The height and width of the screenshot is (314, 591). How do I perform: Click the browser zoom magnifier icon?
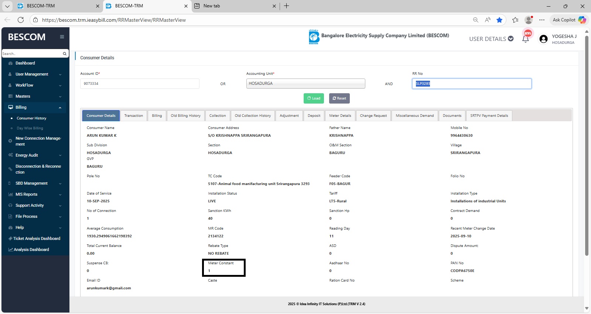pyautogui.click(x=475, y=20)
